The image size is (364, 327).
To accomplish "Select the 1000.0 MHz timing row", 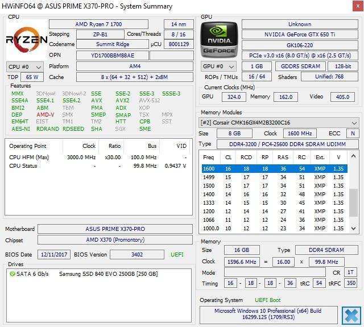I will coord(274,229).
